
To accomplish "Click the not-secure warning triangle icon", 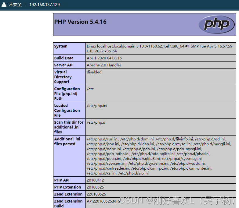I will pyautogui.click(x=4, y=4).
